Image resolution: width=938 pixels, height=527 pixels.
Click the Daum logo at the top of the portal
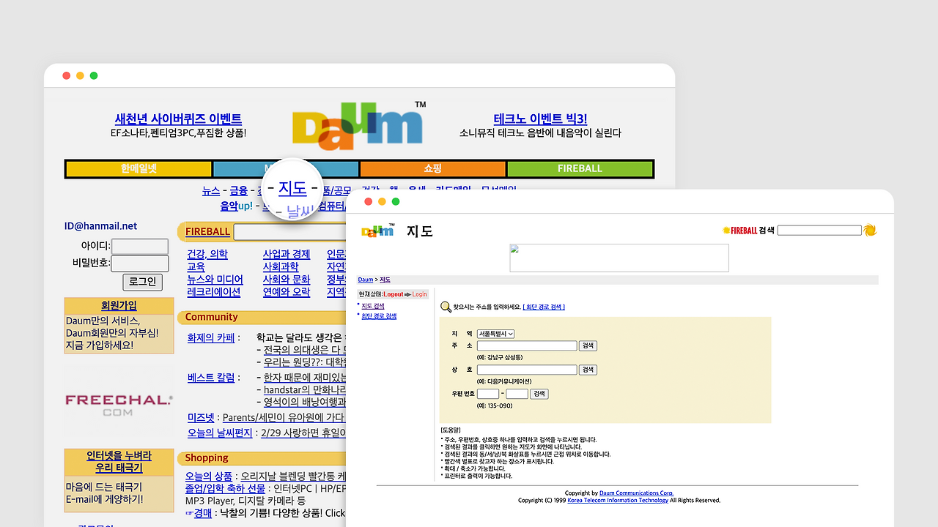(x=357, y=125)
